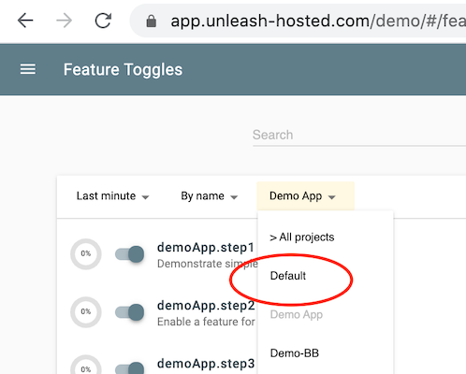This screenshot has height=374, width=466.
Task: Toggle off the demoApp.step1 feature switch
Action: click(130, 254)
